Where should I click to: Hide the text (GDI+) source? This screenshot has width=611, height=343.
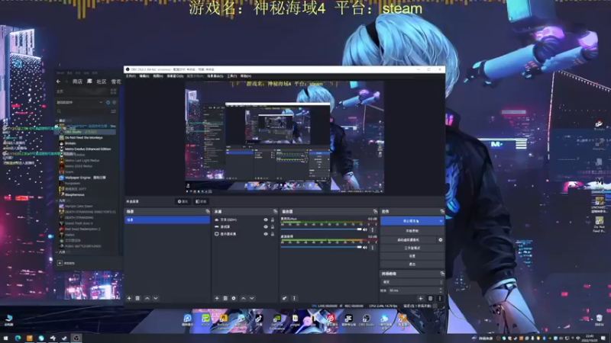point(266,220)
